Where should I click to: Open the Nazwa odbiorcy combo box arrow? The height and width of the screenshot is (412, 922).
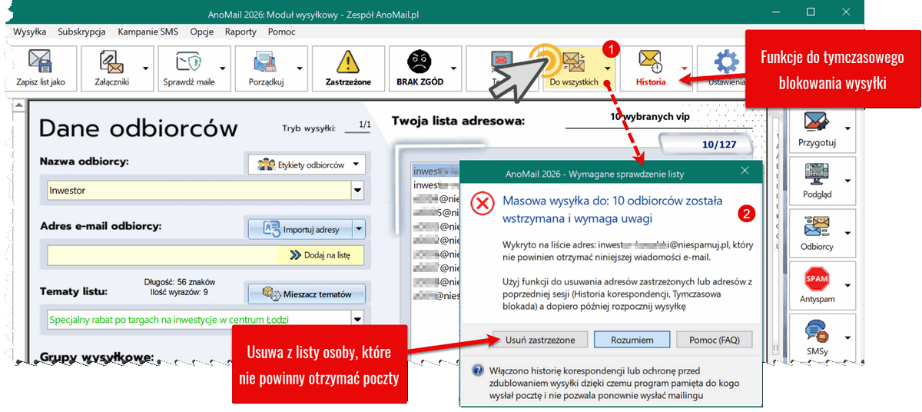point(358,189)
